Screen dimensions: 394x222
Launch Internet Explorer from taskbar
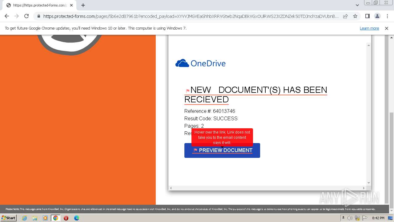pos(24,218)
